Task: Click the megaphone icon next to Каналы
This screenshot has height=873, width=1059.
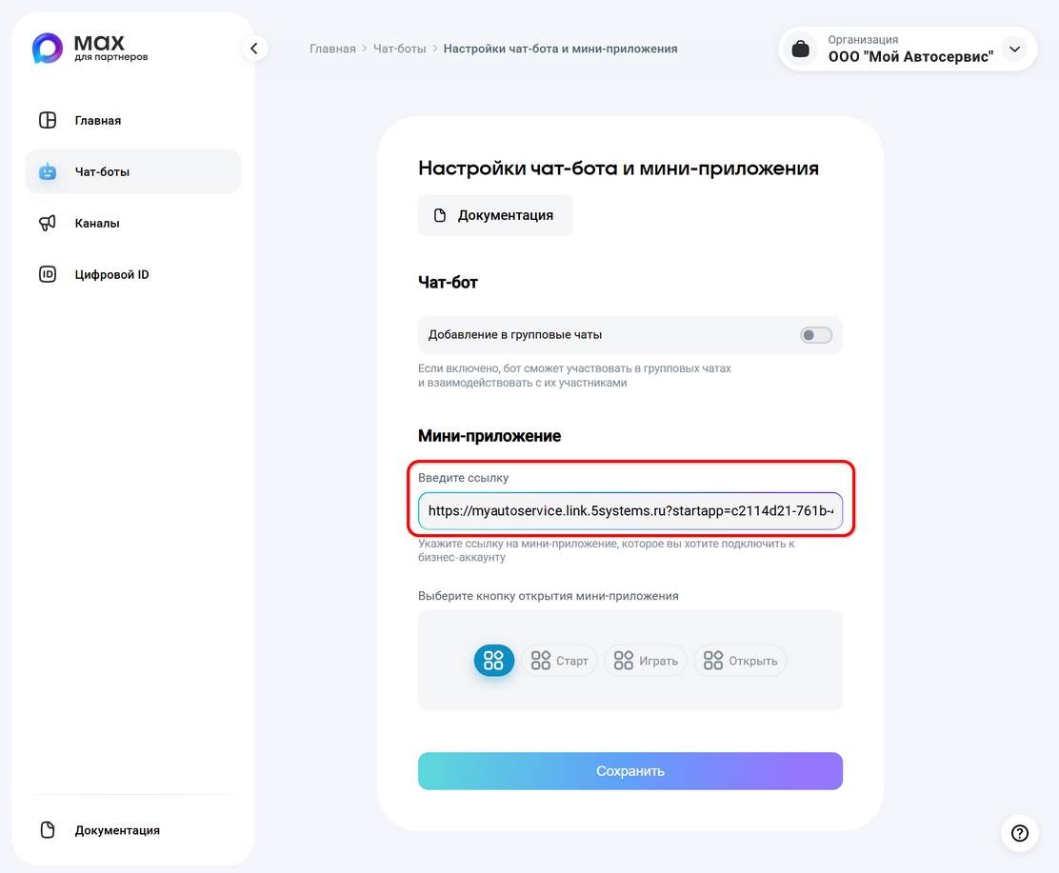Action: pyautogui.click(x=47, y=223)
